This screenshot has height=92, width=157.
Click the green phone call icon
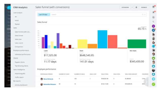153,84
